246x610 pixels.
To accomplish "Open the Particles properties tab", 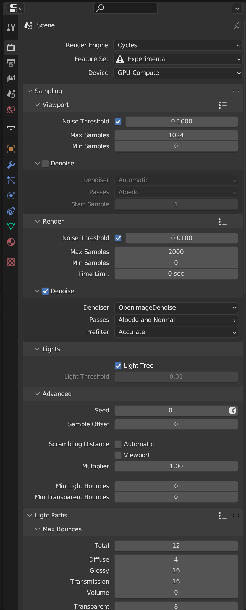I will click(11, 180).
